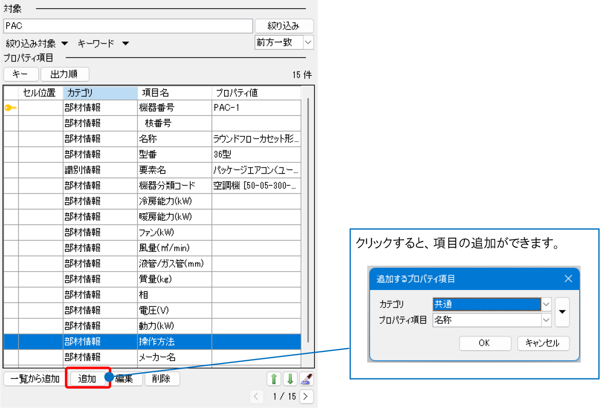This screenshot has width=600, height=408.
Task: Open the 前方一致 match-type combo box
Action: [x=308, y=43]
